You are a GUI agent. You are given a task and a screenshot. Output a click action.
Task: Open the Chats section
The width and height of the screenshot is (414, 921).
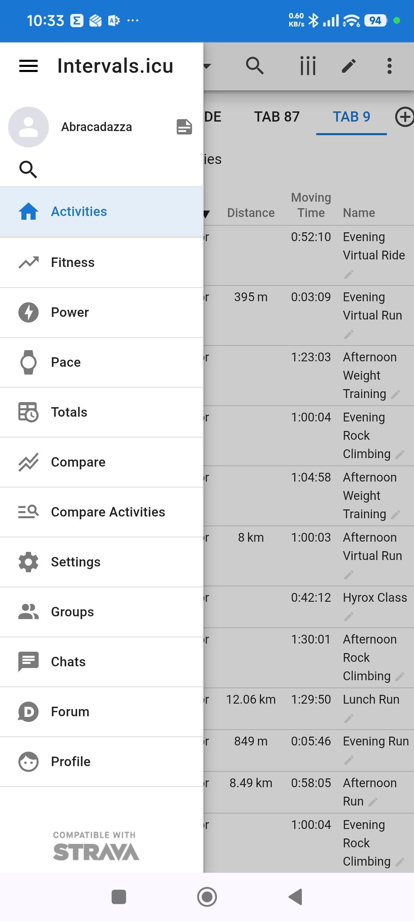click(68, 662)
